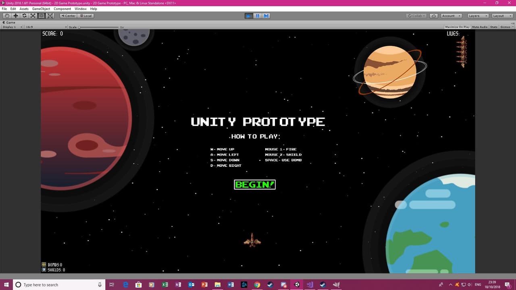
Task: Switch to Unity taskbar icon
Action: click(297, 284)
